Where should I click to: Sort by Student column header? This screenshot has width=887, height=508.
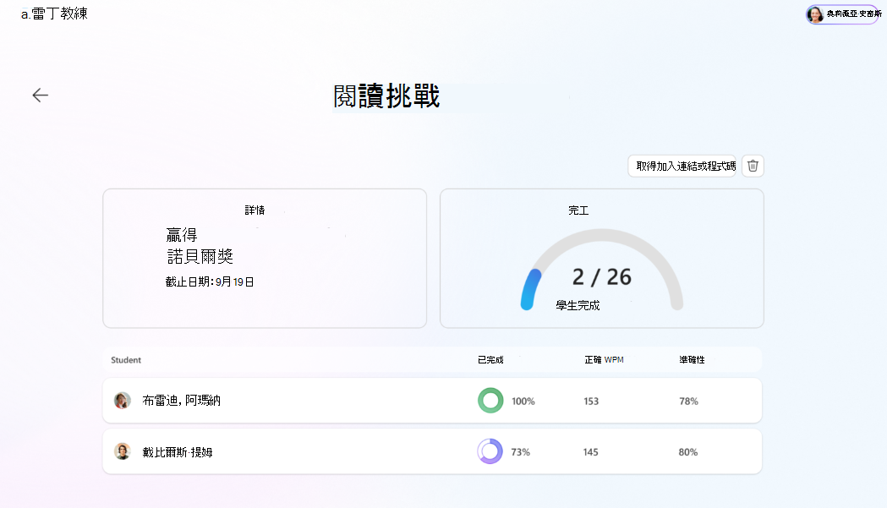(x=126, y=360)
